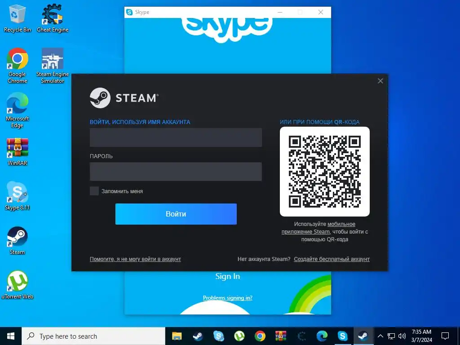Open Создайте бесплатный аккаунт link
Viewport: 460px width, 345px height.
point(332,259)
